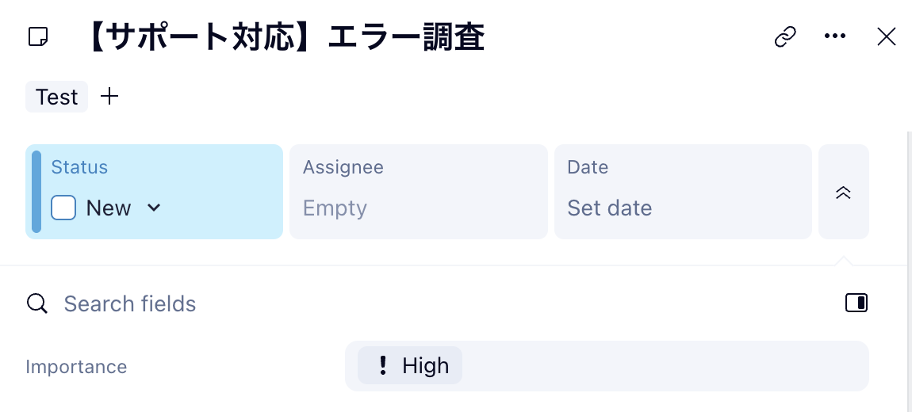This screenshot has height=412, width=912.
Task: Open the Assignee field showing Empty
Action: (418, 192)
